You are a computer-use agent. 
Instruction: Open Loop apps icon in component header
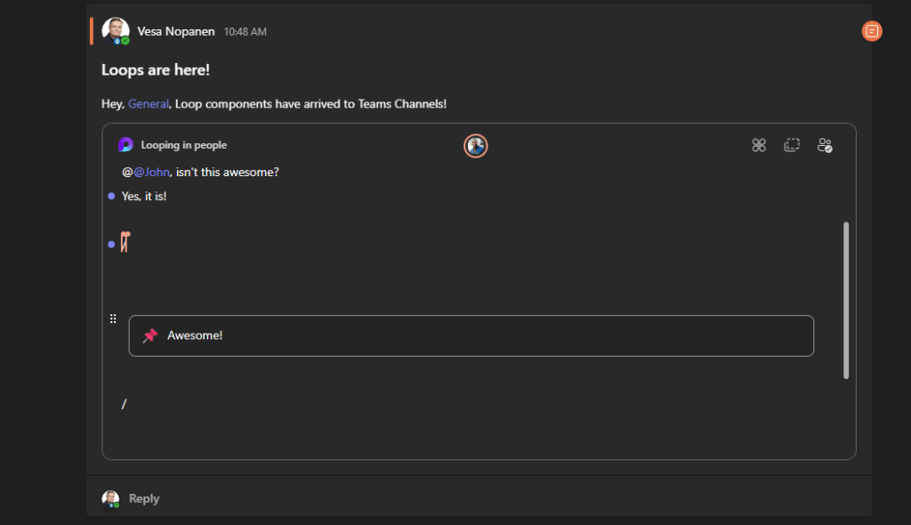pyautogui.click(x=759, y=145)
